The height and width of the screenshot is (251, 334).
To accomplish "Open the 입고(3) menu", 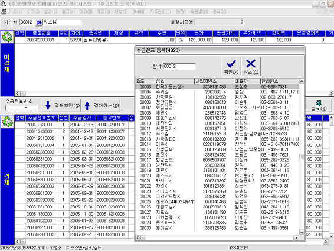I will click(51, 11).
